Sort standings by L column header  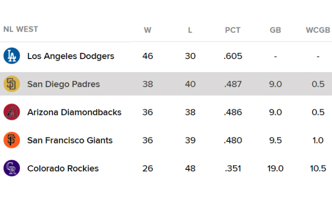click(190, 30)
